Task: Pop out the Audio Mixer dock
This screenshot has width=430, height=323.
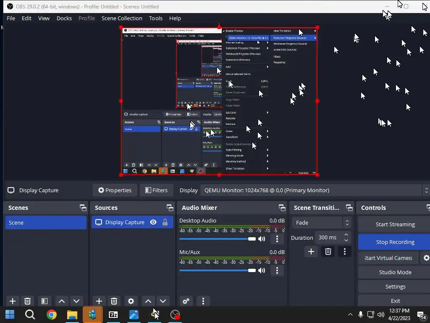Action: [282, 208]
